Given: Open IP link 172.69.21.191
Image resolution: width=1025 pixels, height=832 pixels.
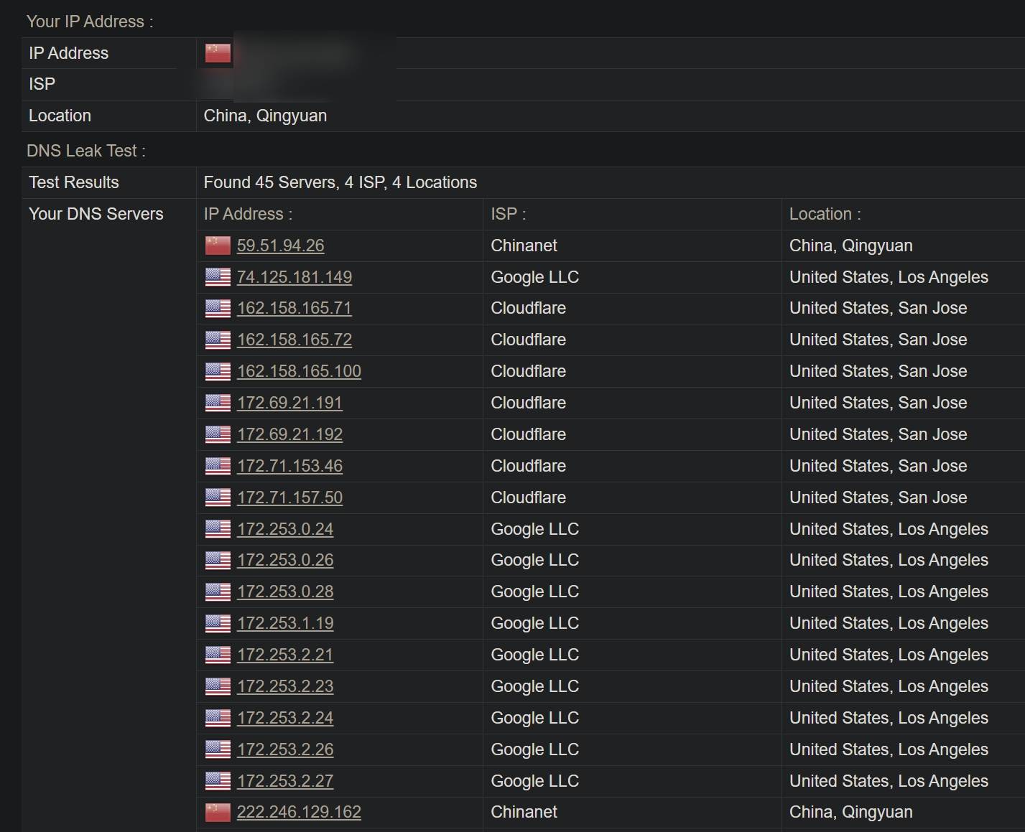Looking at the screenshot, I should pyautogui.click(x=289, y=403).
